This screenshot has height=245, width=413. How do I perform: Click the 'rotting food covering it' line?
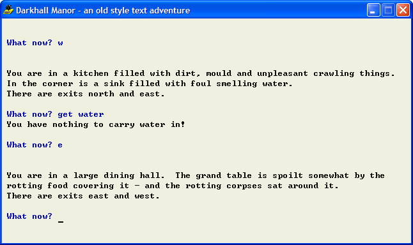[x=173, y=186]
